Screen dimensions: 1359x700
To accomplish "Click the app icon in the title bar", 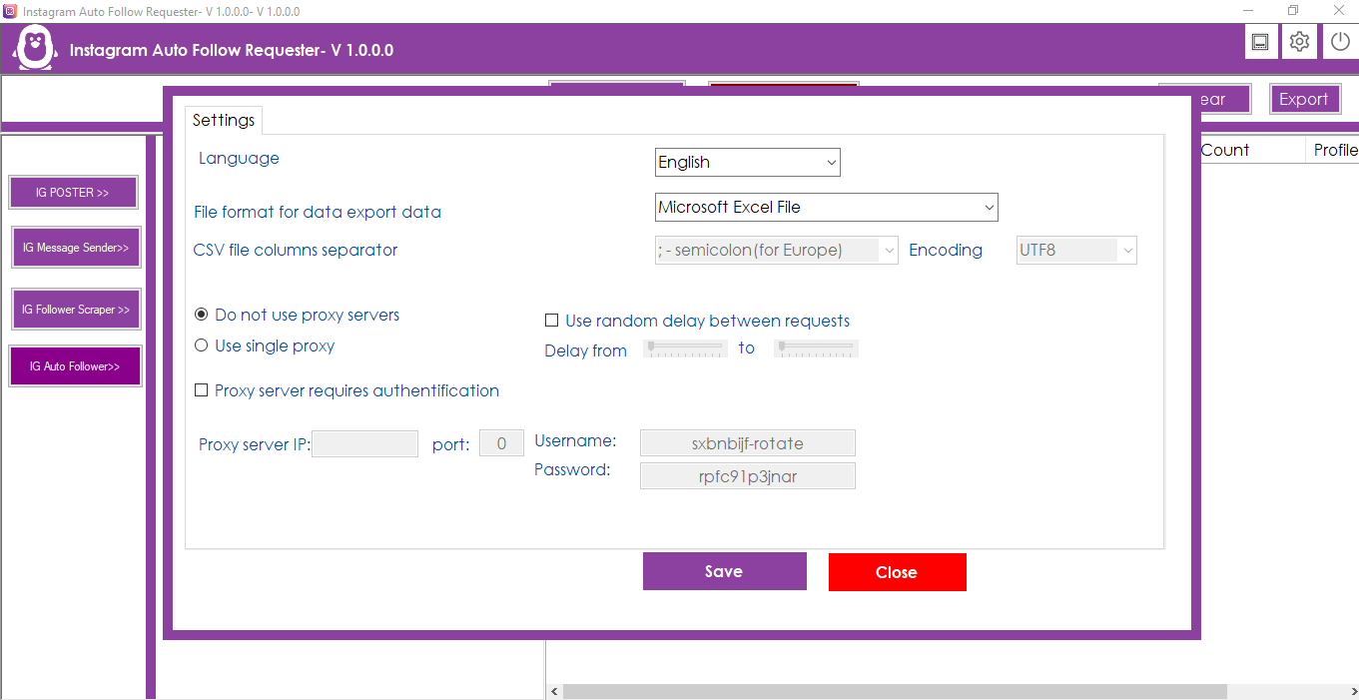I will (10, 11).
